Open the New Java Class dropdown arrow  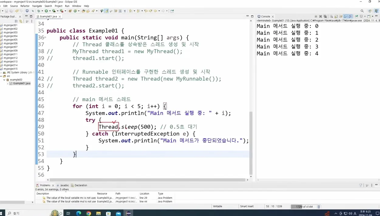[79, 11]
